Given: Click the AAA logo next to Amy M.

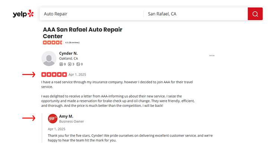Looking at the screenshot, I should [52, 119].
